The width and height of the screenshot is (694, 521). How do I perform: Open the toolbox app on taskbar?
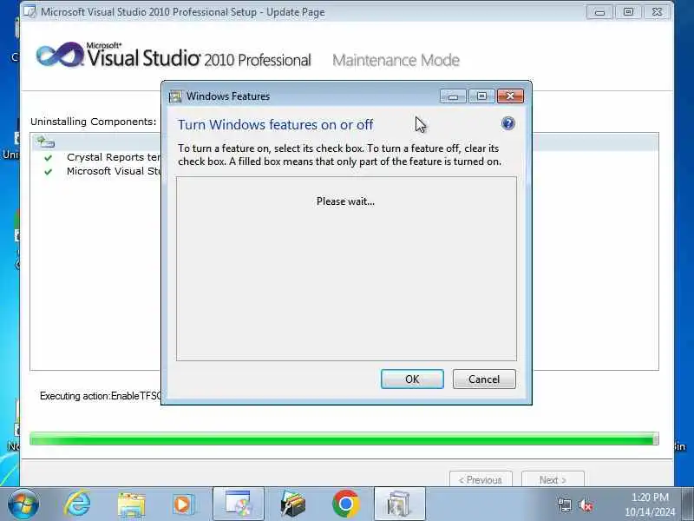pyautogui.click(x=292, y=505)
